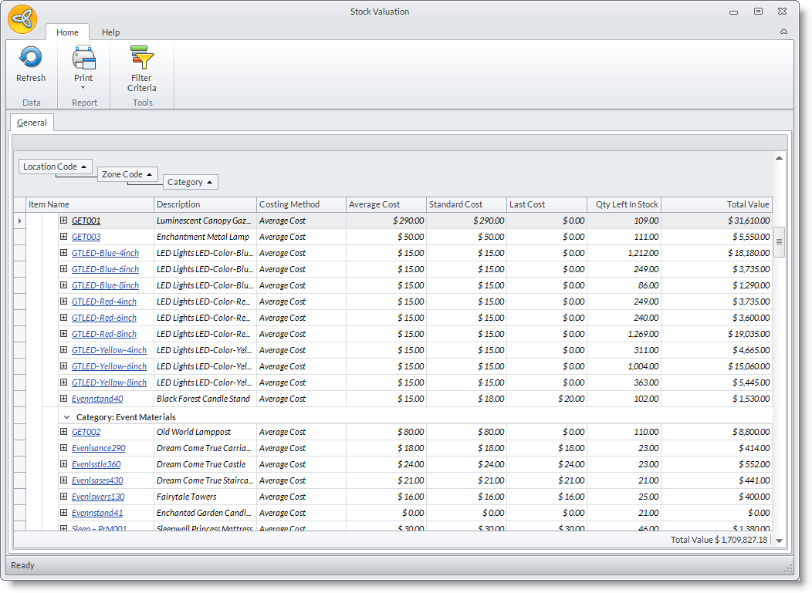Collapse the ribbon using the top-right chevron
Image resolution: width=812 pixels, height=593 pixels.
(x=783, y=32)
